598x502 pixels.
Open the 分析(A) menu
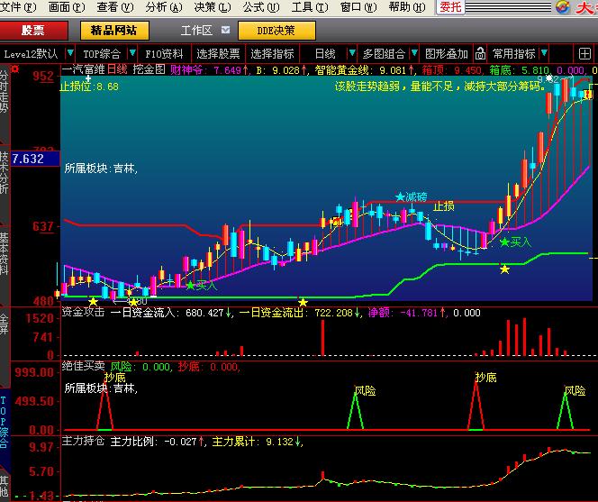click(x=164, y=7)
